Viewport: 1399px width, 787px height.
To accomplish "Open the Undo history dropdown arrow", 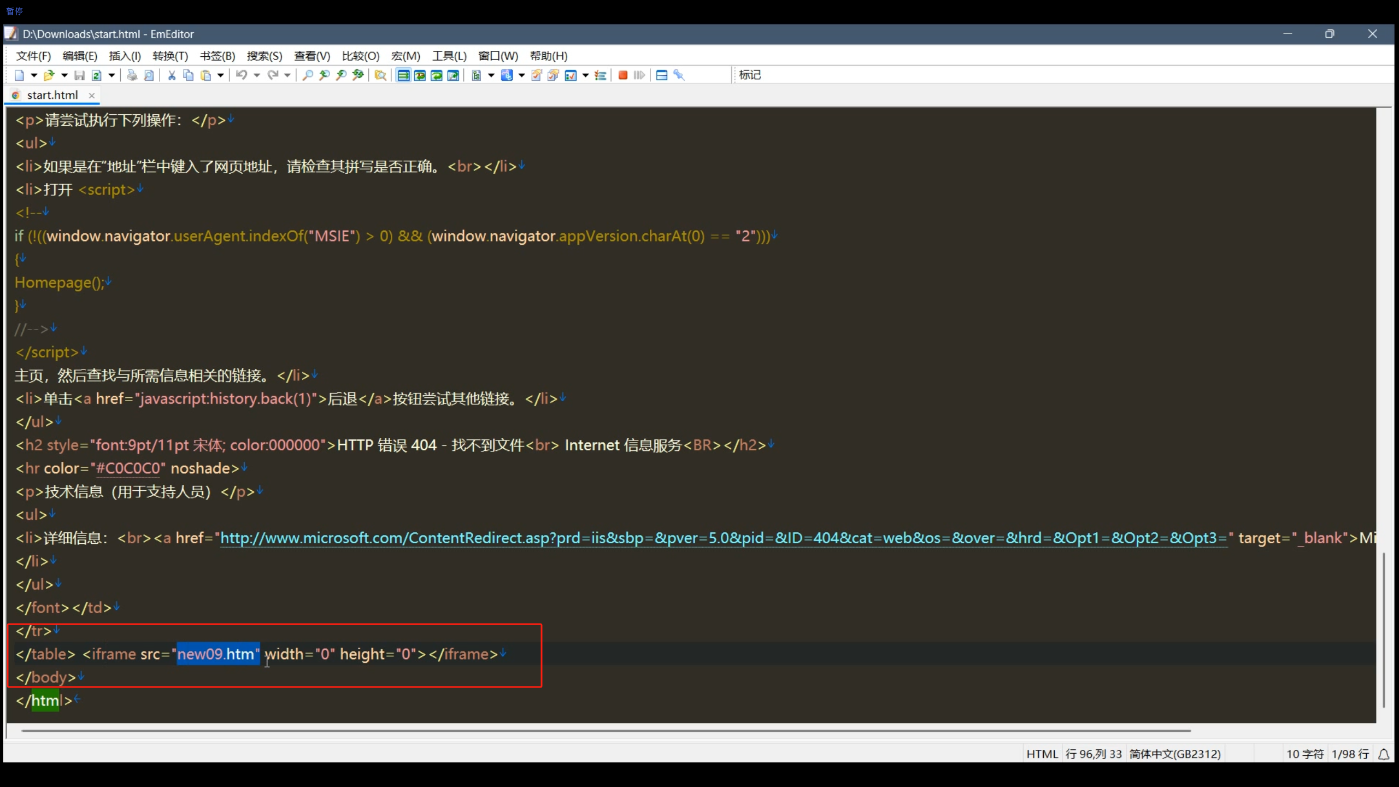I will 256,75.
